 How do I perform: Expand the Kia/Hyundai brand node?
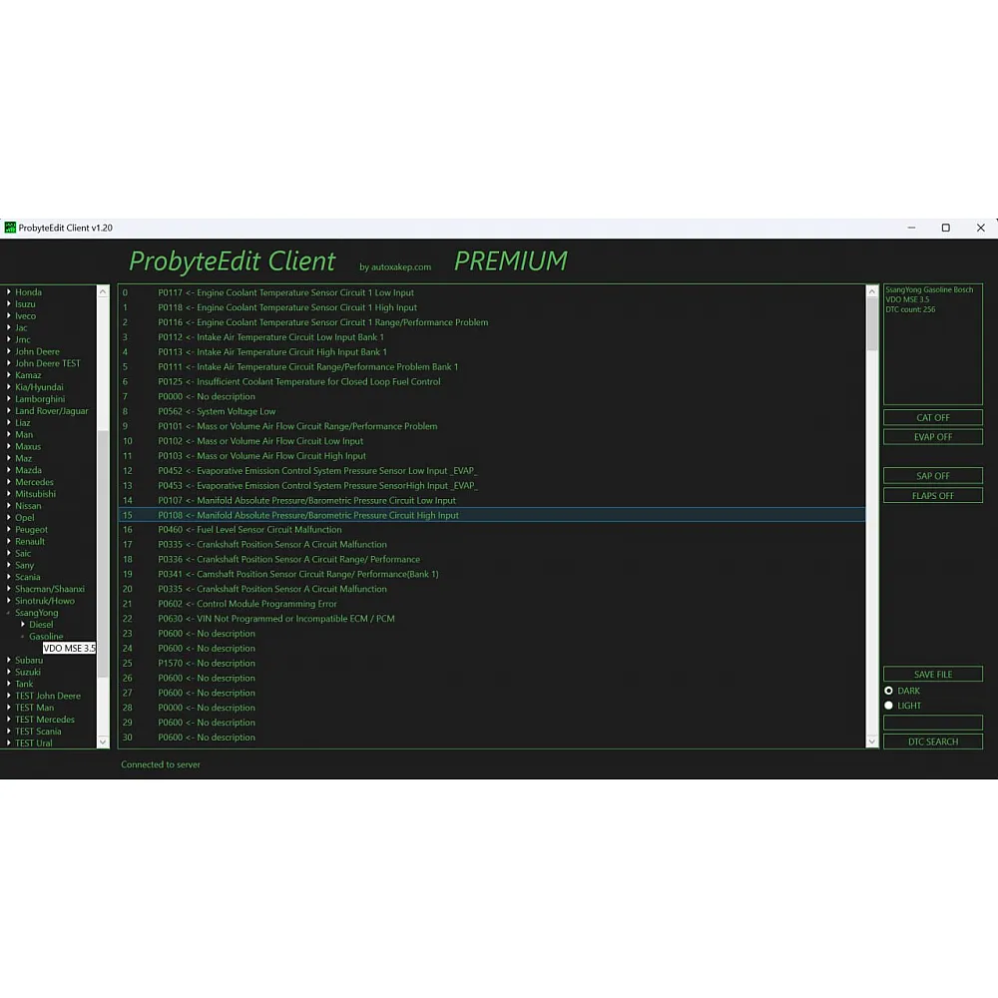[9, 387]
